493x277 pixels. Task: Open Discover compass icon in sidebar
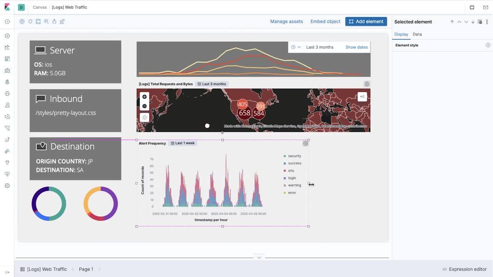pos(7,36)
